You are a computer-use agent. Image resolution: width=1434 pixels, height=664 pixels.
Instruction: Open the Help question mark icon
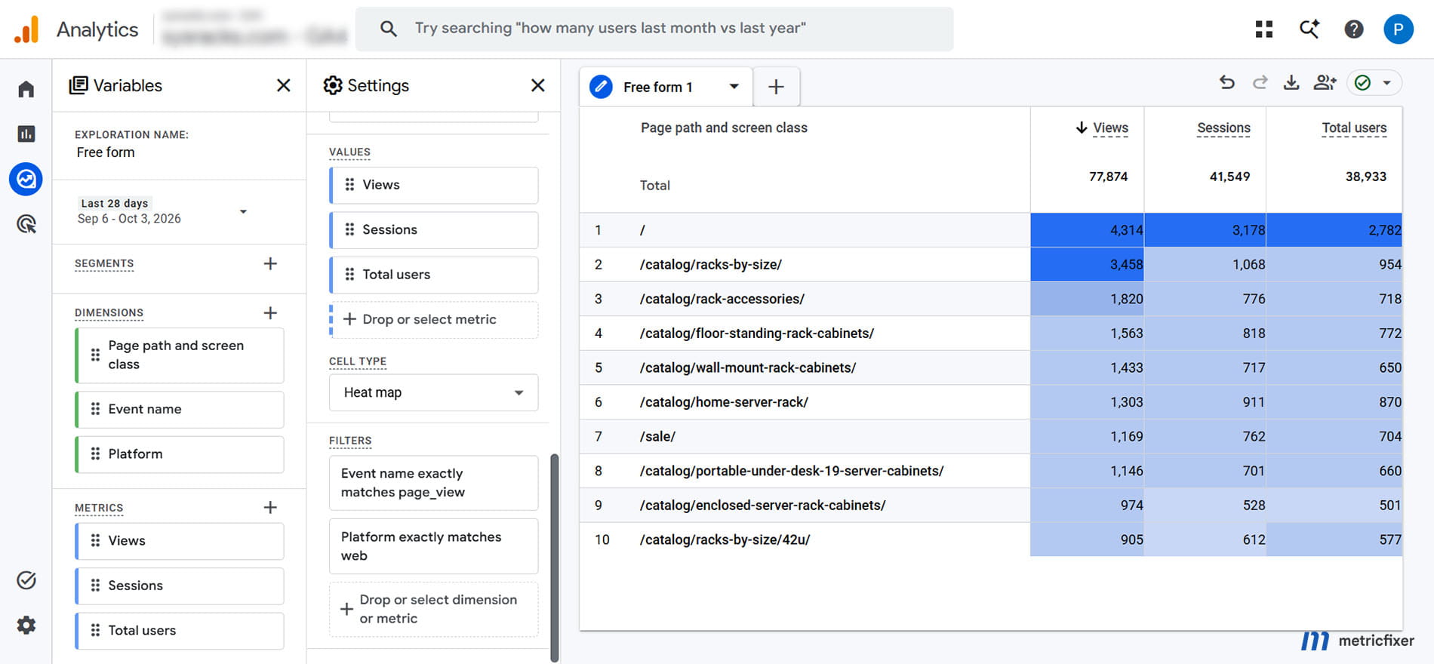[x=1354, y=29]
